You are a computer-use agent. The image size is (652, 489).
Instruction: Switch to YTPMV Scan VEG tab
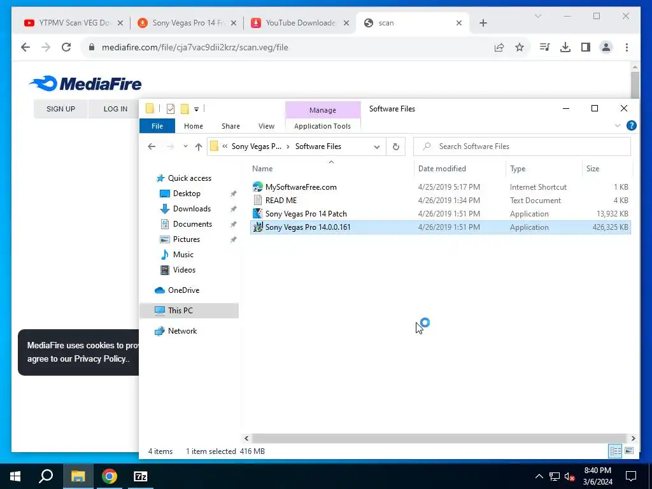tap(74, 23)
